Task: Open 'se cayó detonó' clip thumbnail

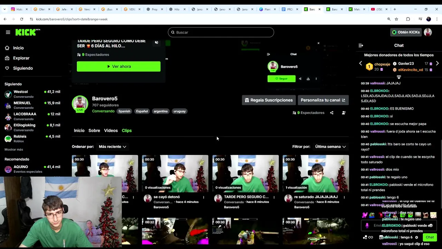Action: pos(175,173)
